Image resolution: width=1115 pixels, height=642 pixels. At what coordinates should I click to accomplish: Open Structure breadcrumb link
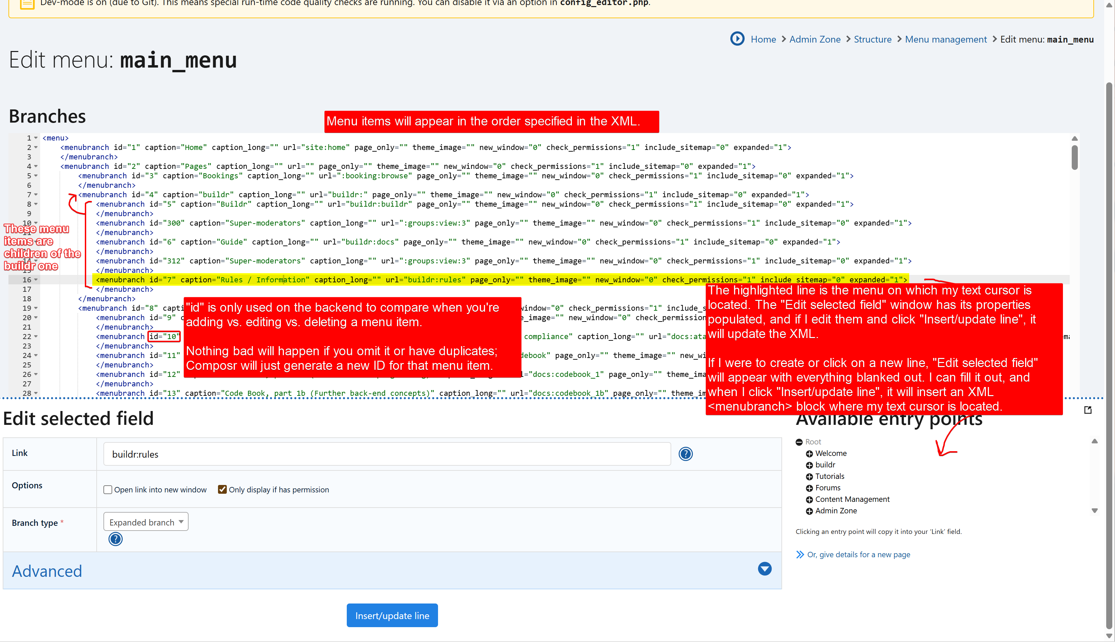pyautogui.click(x=872, y=39)
